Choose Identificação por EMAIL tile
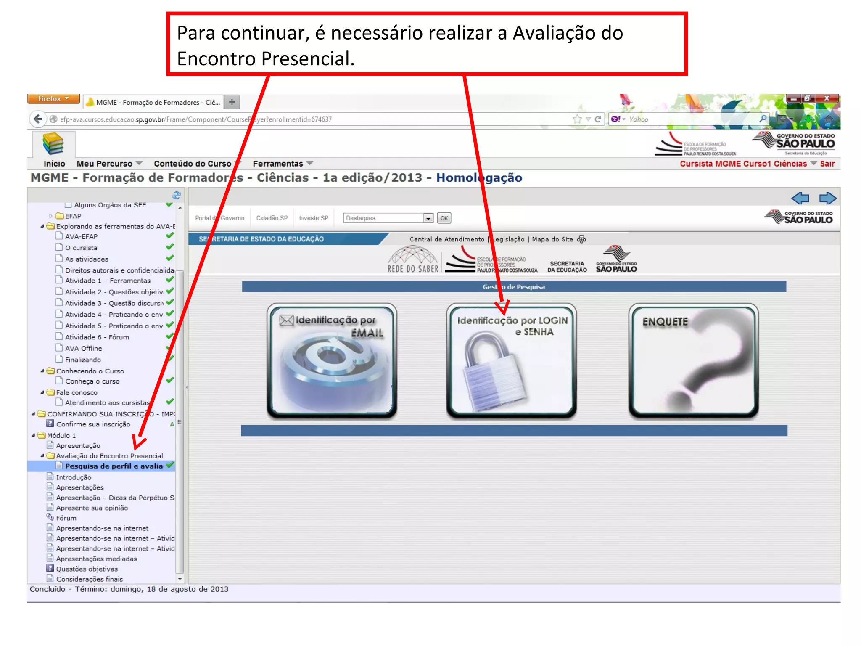 [x=332, y=361]
